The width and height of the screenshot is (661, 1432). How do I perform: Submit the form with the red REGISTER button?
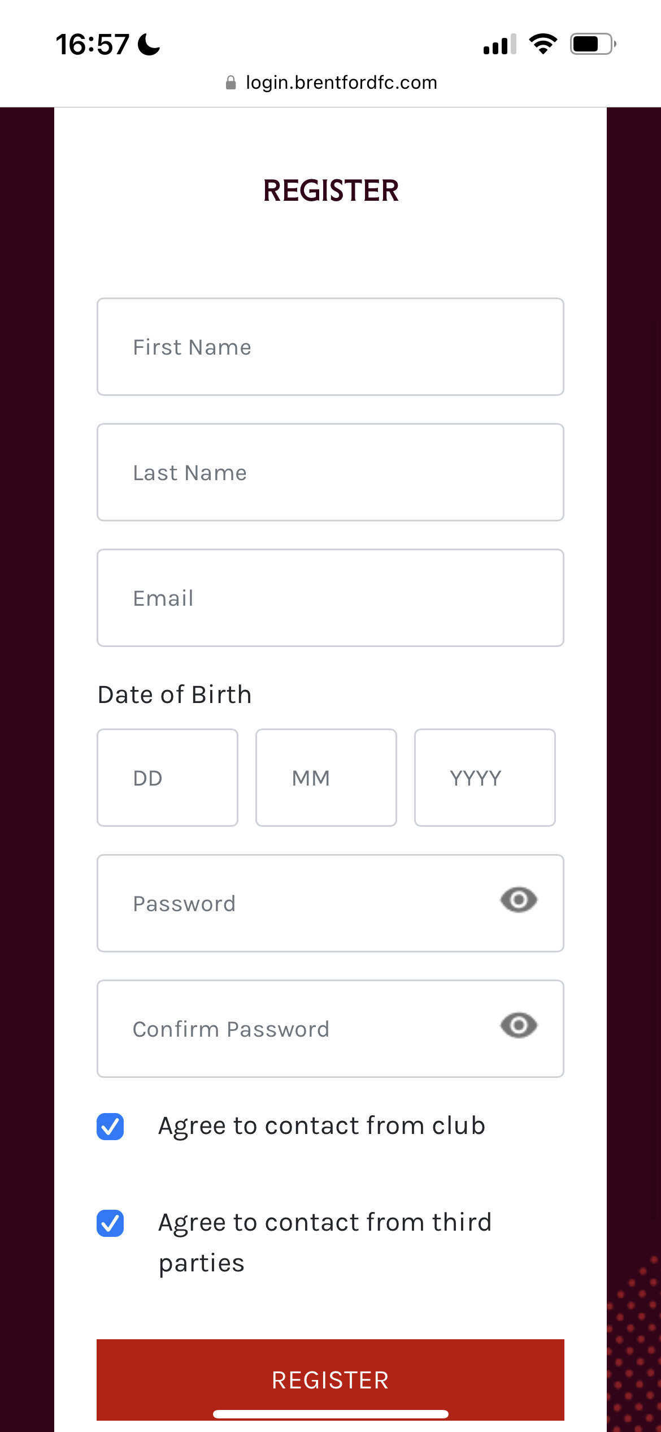point(330,1379)
